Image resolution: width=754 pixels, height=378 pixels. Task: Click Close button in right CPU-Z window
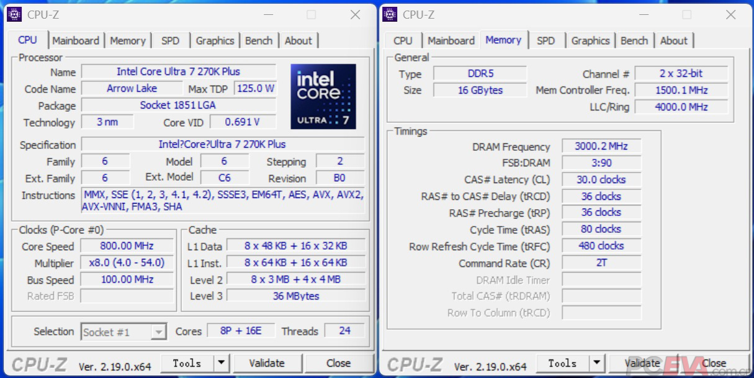(714, 363)
